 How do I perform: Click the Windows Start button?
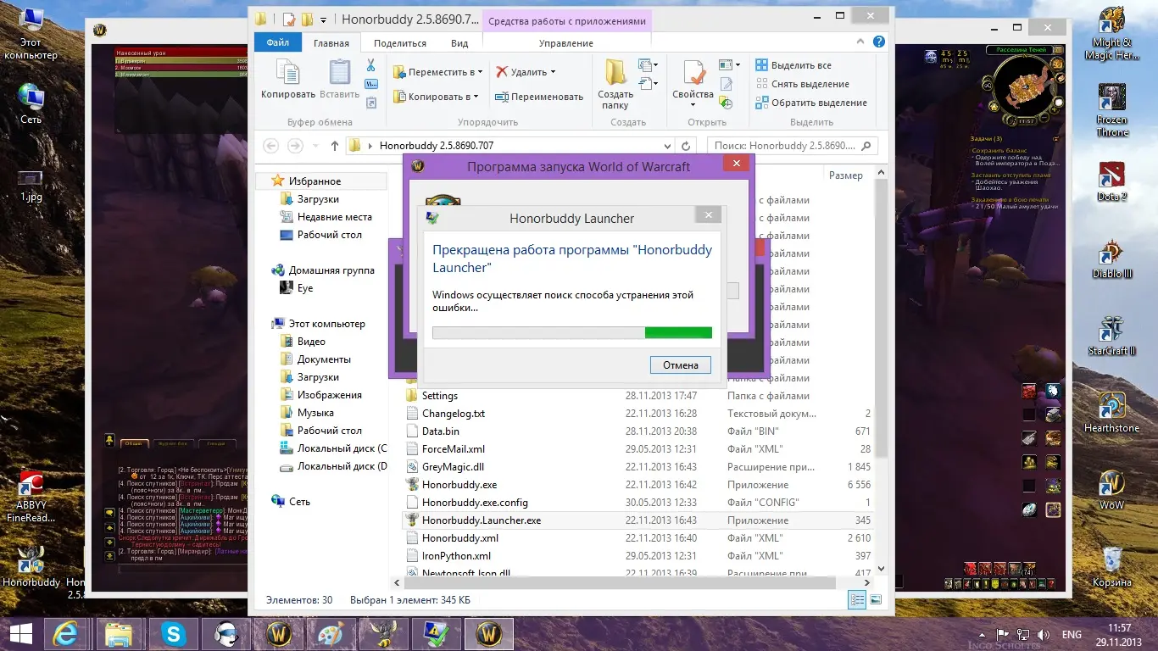tap(20, 633)
